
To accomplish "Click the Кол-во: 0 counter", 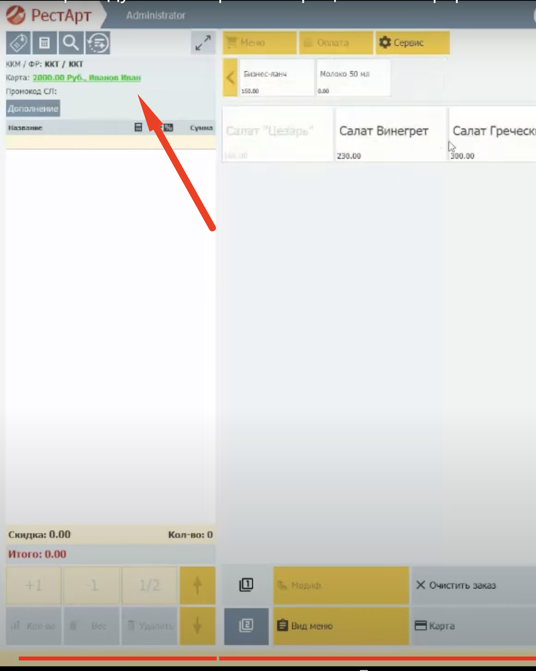I will click(x=191, y=535).
